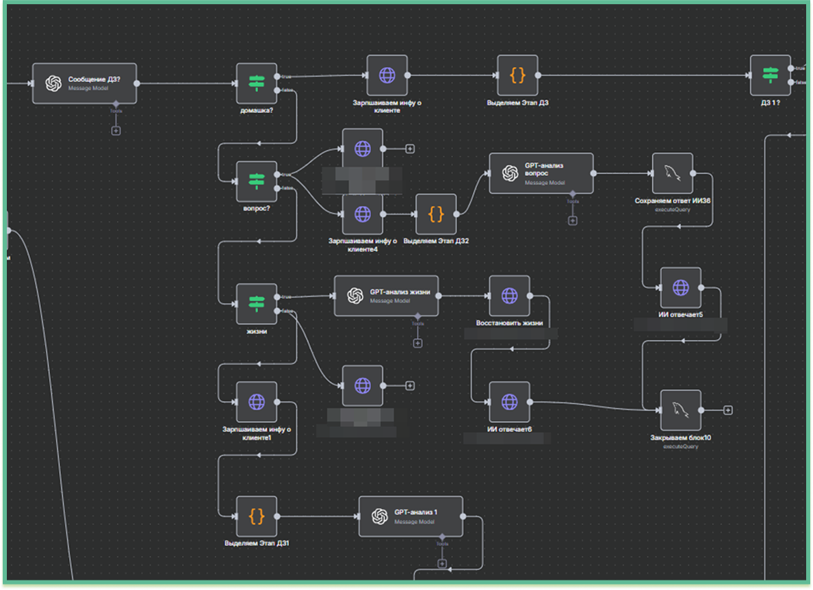Add a tool to GPT-анализ вопрос
This screenshot has width=813, height=590.
(x=573, y=220)
